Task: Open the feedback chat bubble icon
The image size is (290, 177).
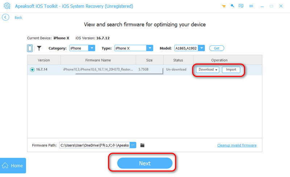Action: [x=241, y=7]
